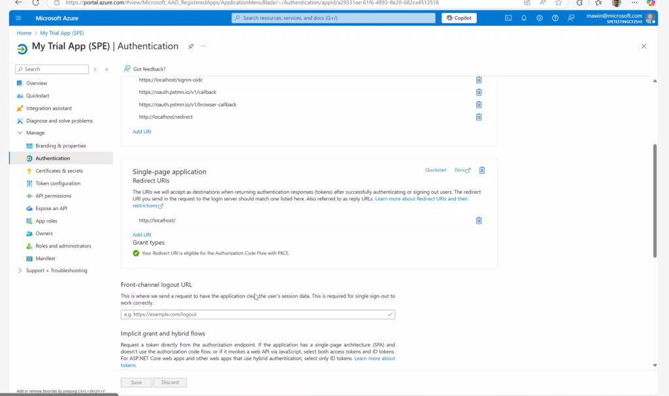Open the Azure portal hamburger menu
This screenshot has height=396, width=669.
click(18, 18)
